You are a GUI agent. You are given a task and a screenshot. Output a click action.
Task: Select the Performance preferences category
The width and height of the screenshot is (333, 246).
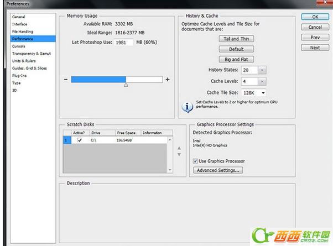(33, 39)
